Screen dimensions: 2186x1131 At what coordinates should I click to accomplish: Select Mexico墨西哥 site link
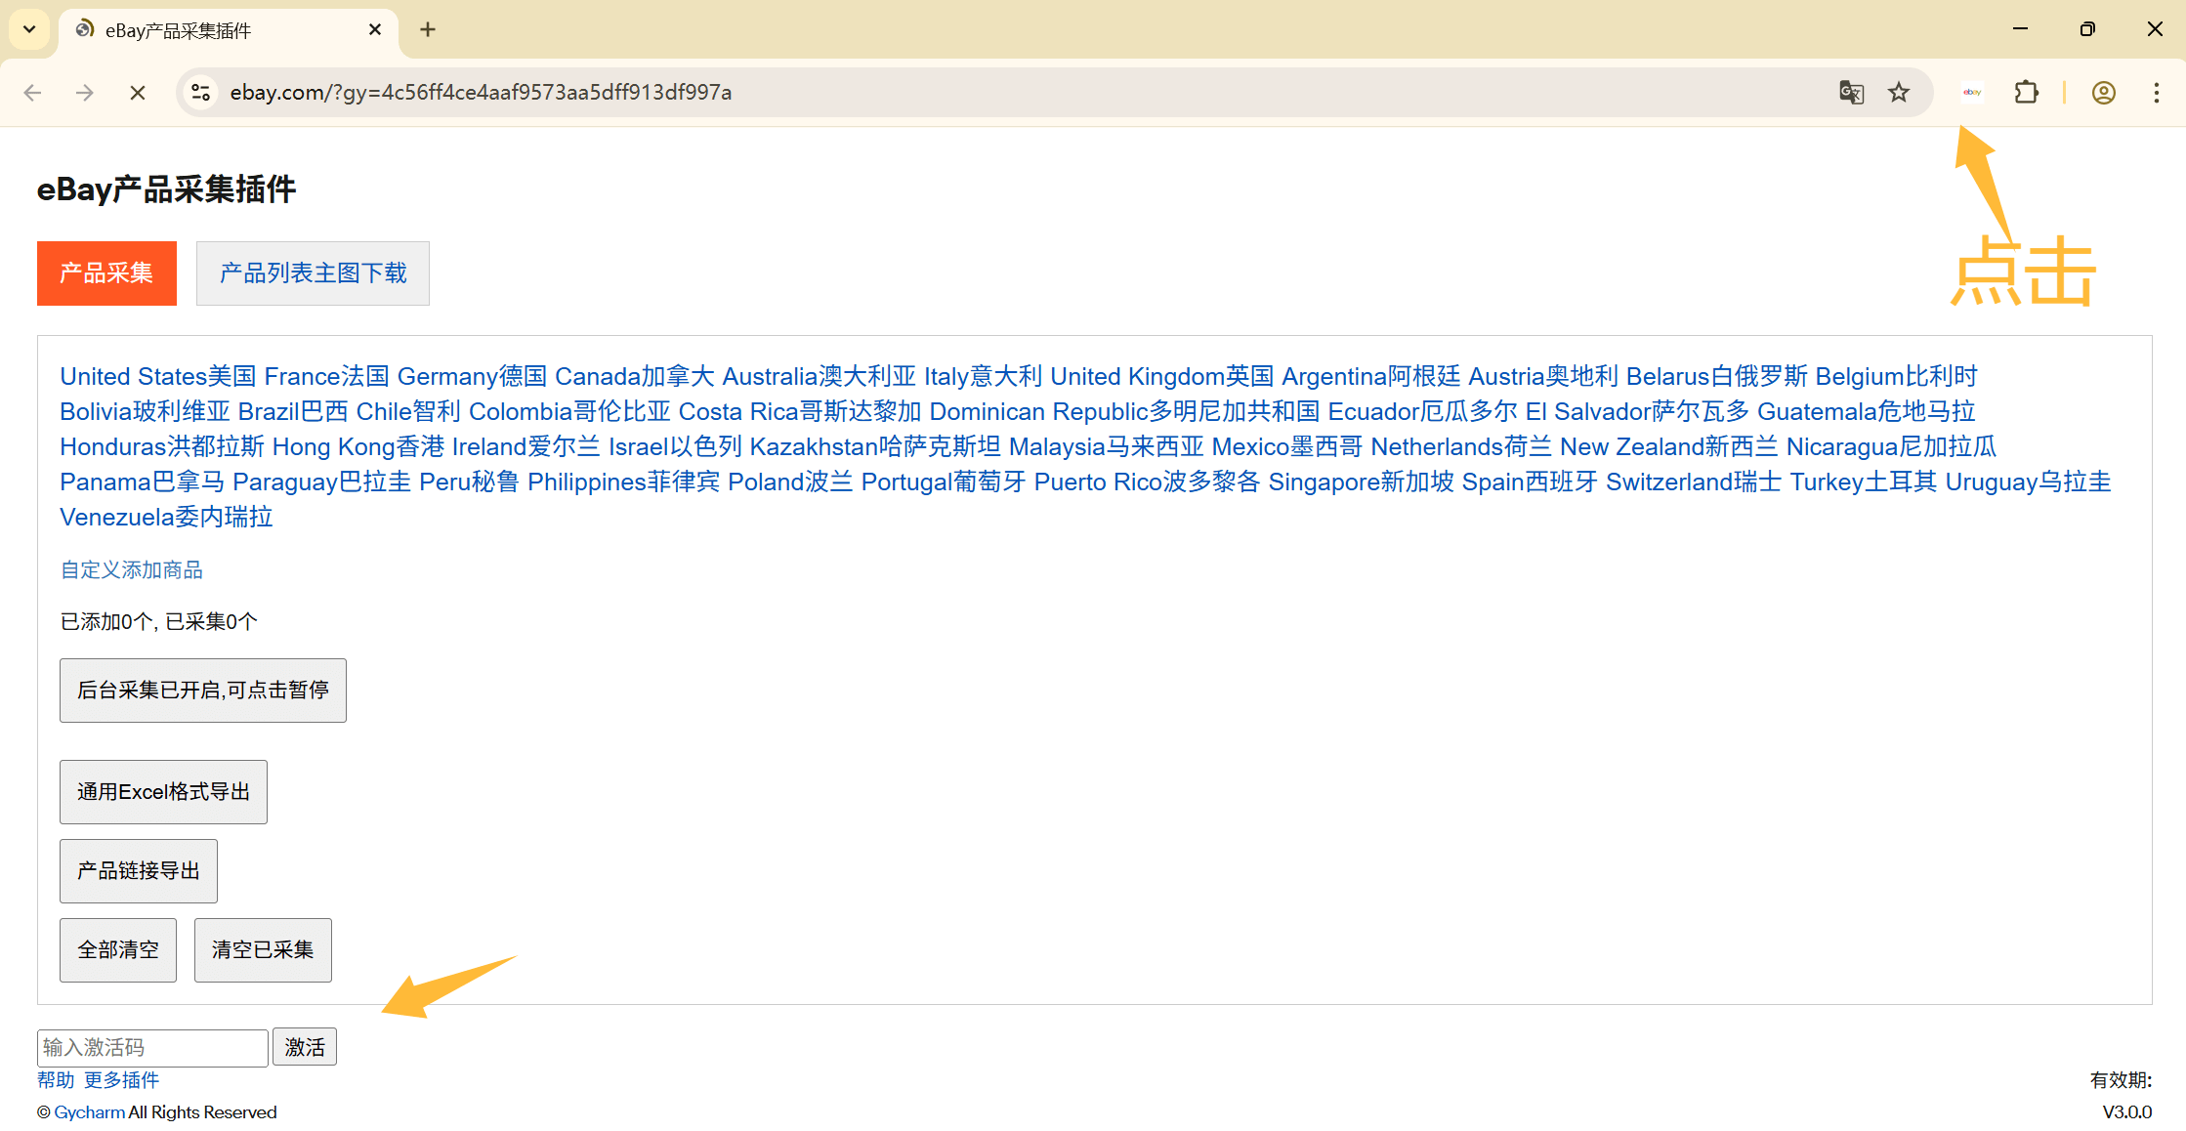pyautogui.click(x=1287, y=447)
